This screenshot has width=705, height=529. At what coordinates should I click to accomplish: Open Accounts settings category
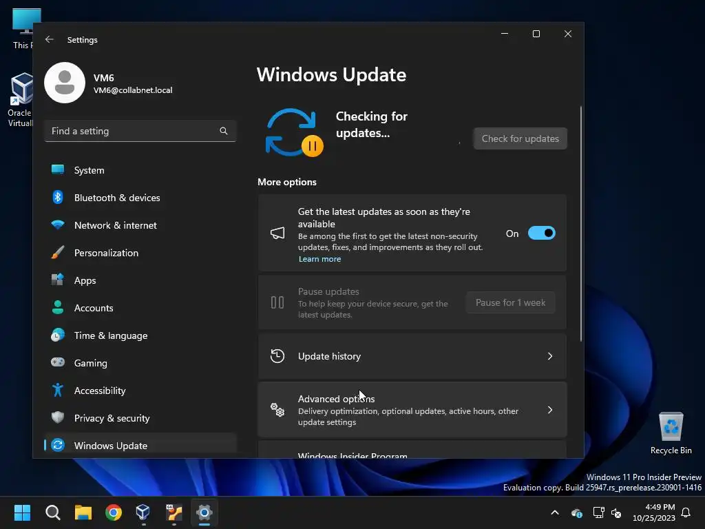pos(140,308)
